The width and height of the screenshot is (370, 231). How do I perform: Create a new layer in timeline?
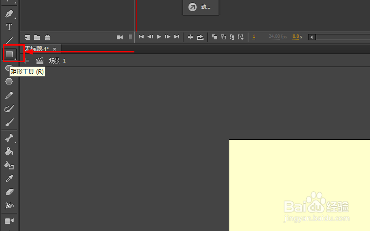pyautogui.click(x=27, y=37)
